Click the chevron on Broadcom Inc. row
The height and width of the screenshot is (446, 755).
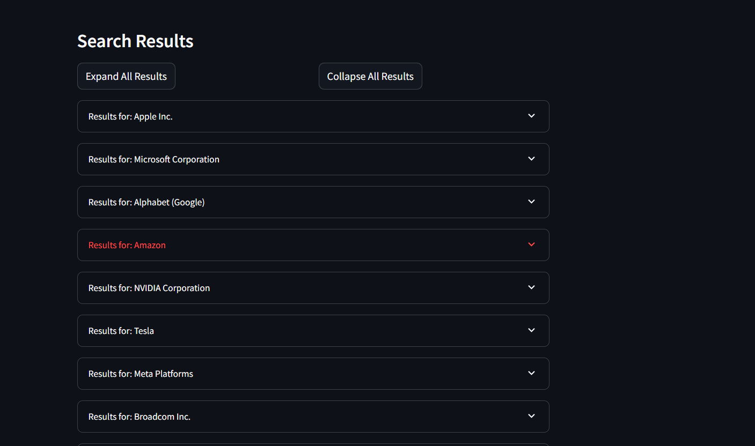[x=531, y=416]
